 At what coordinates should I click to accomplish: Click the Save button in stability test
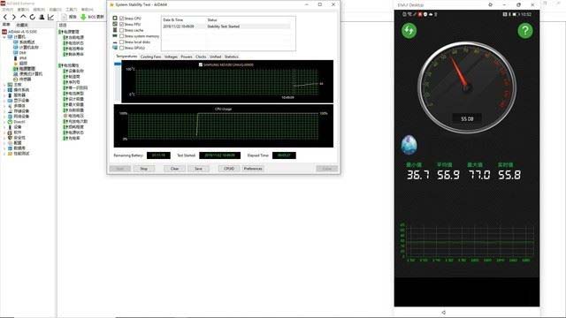[x=198, y=169]
